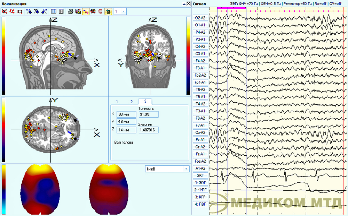Click the T4-A2 channel button
Viewport: 348px width, 216px height.
(200, 104)
